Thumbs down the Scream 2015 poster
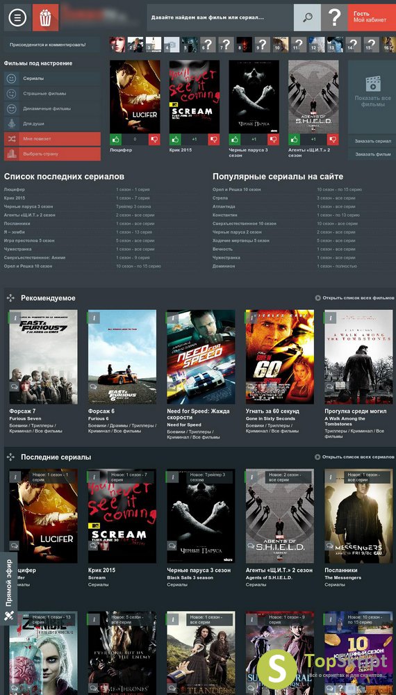The height and width of the screenshot is (695, 396). pyautogui.click(x=214, y=139)
